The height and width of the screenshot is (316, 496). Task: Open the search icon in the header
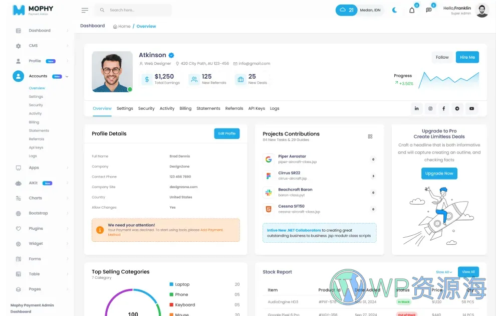click(102, 10)
